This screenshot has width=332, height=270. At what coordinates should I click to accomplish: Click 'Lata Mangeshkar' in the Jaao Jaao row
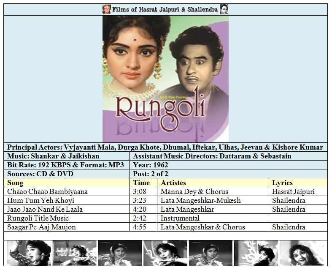187,209
